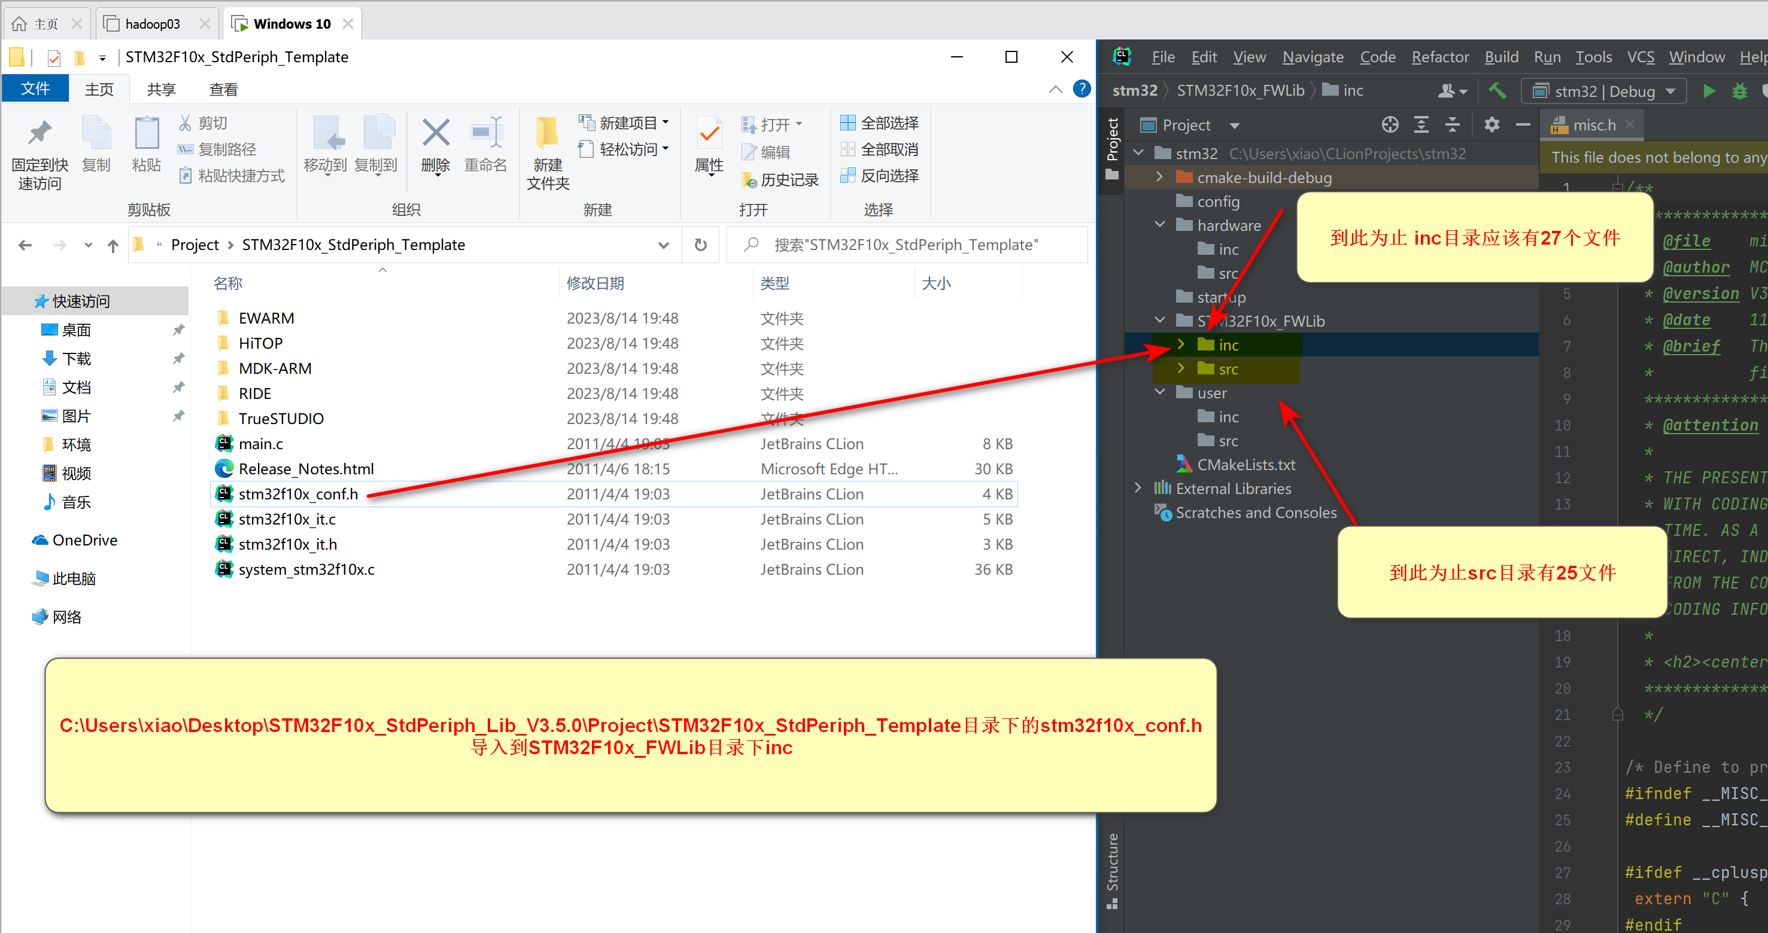
Task: Run stm32 with green play icon
Action: (1709, 90)
